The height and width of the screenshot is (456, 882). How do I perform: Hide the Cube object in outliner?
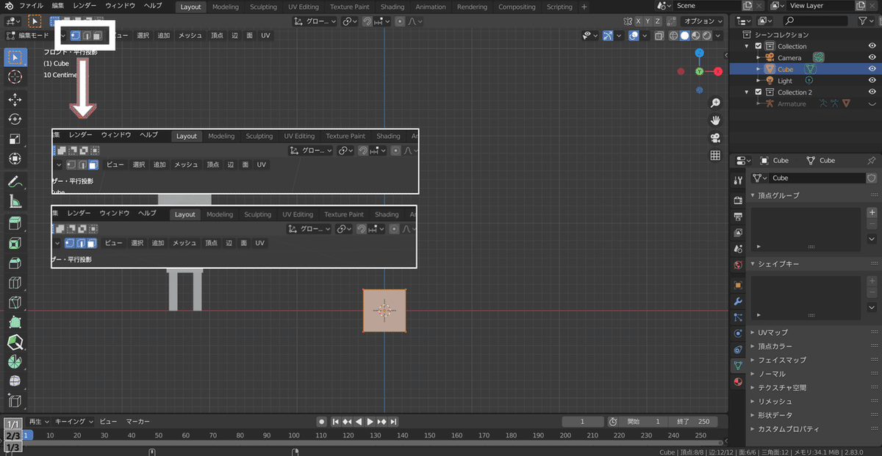(872, 69)
